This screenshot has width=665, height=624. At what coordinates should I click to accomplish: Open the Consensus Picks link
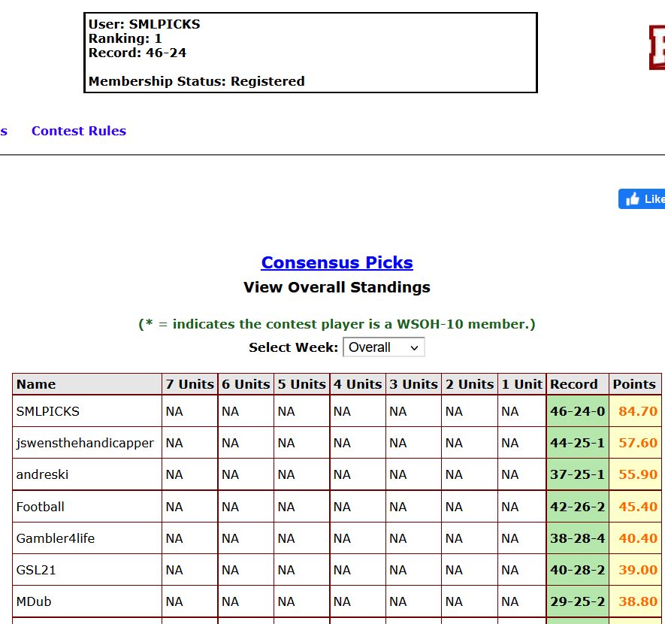coord(337,262)
